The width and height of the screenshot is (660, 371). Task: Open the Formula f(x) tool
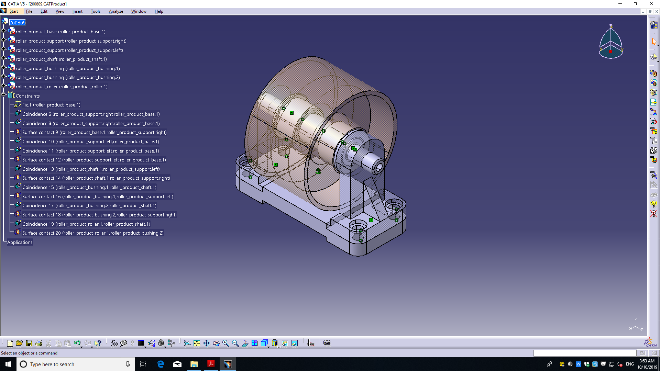pos(114,343)
